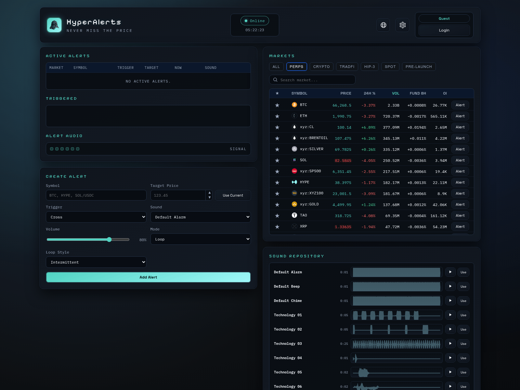Play the Technology 01 sound
Screen dimensions: 520x390
coord(450,315)
